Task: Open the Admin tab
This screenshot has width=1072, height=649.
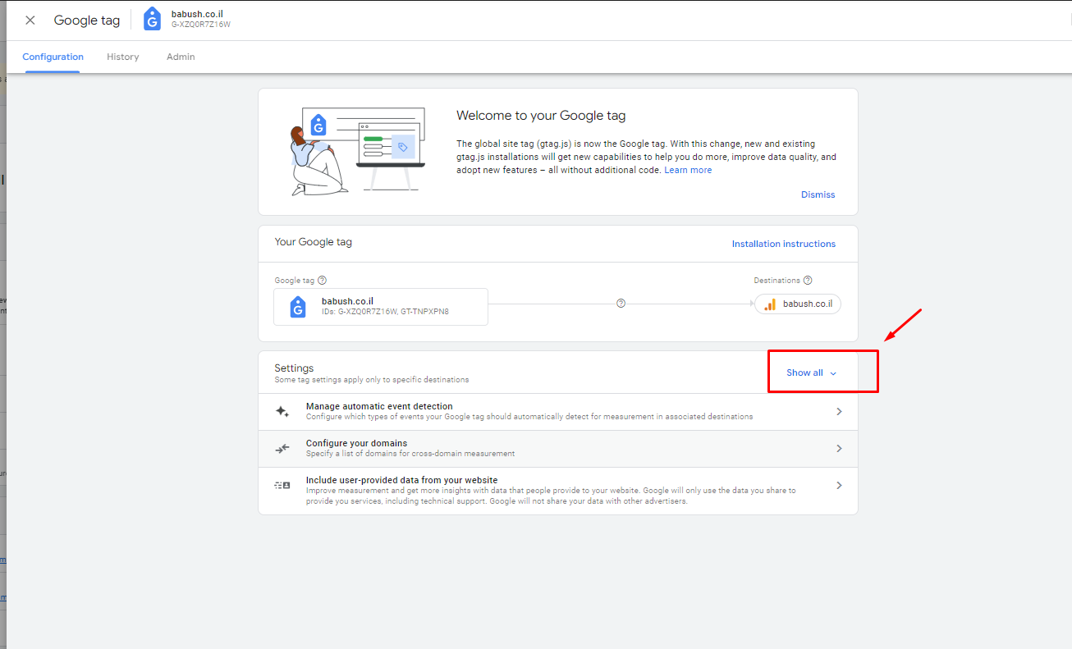Action: [x=181, y=57]
